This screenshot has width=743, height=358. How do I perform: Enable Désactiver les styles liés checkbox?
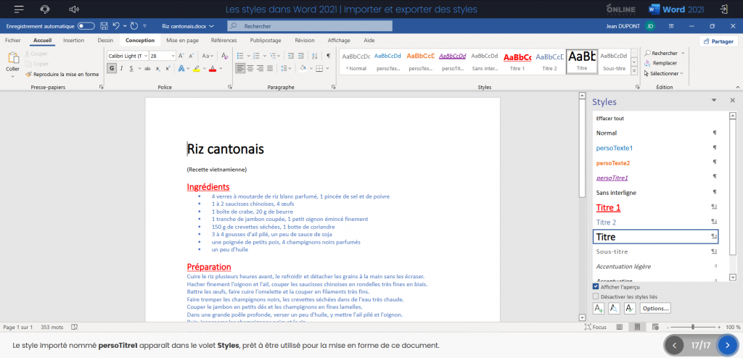click(596, 296)
